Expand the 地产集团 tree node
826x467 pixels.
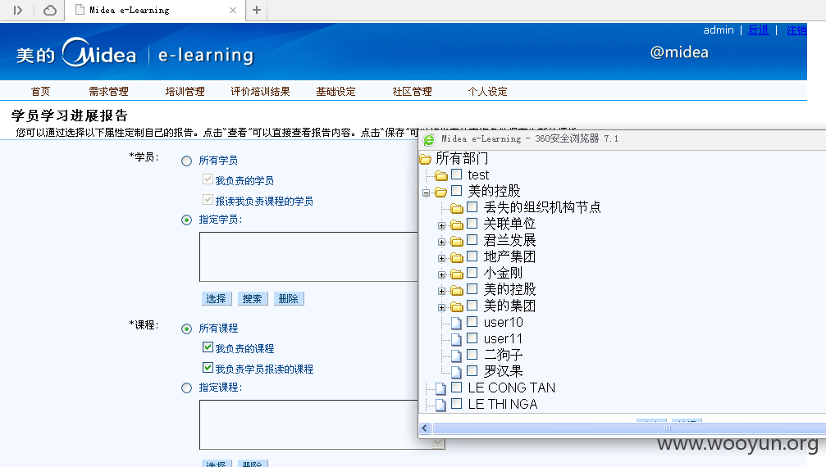click(x=441, y=258)
